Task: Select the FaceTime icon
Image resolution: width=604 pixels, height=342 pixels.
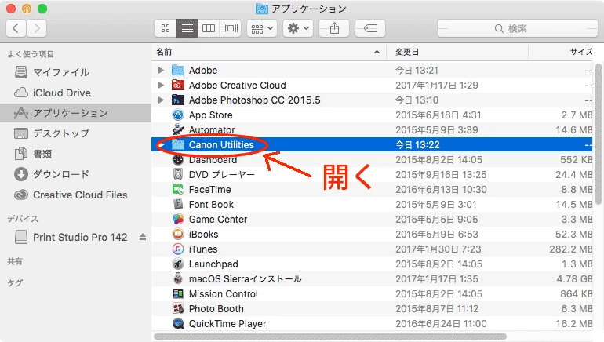Action: (x=178, y=190)
